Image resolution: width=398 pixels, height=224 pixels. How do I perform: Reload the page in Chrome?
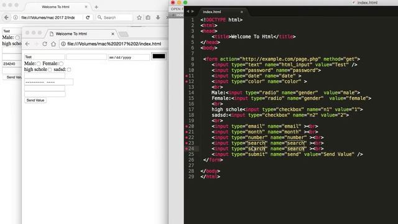[45, 44]
